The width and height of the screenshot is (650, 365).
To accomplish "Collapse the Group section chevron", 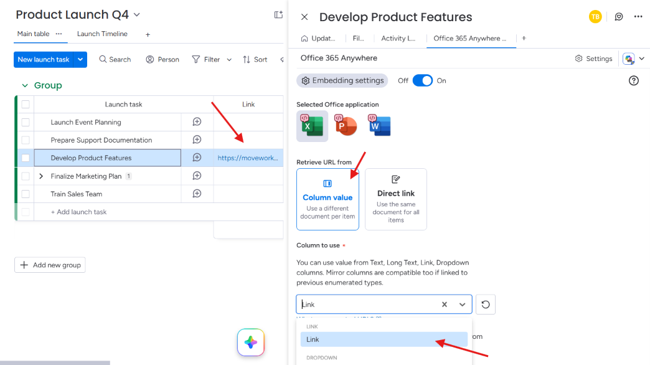I will click(x=25, y=85).
